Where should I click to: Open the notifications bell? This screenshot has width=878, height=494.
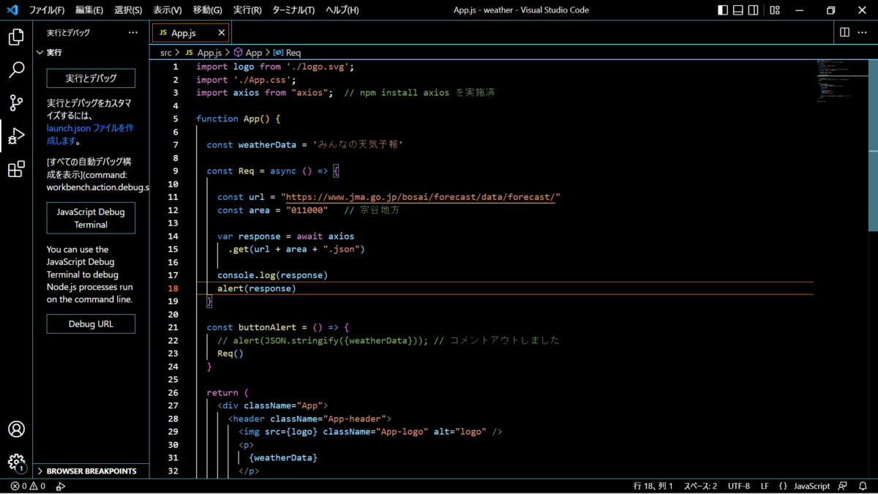pyautogui.click(x=863, y=486)
